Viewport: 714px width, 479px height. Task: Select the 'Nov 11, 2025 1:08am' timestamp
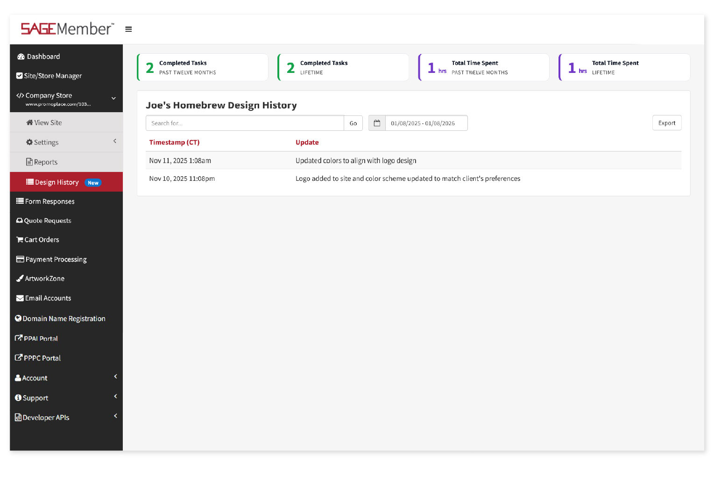[x=180, y=161]
